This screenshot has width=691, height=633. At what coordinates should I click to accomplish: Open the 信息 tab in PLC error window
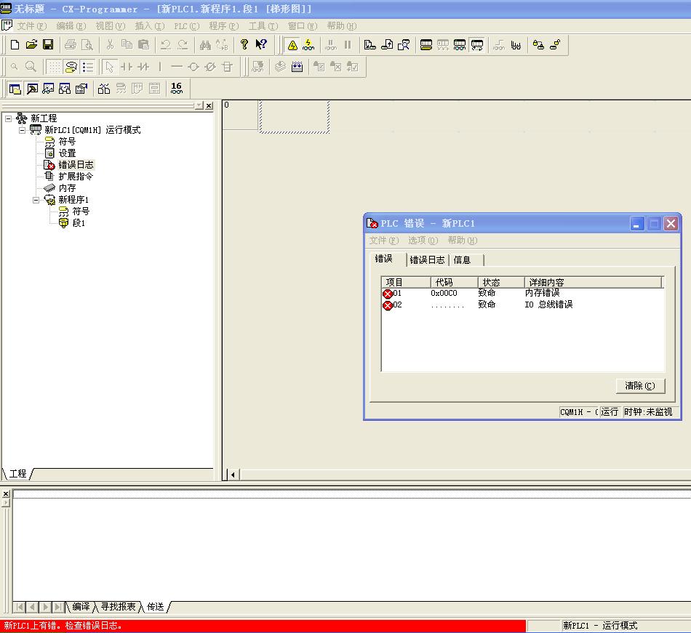462,260
